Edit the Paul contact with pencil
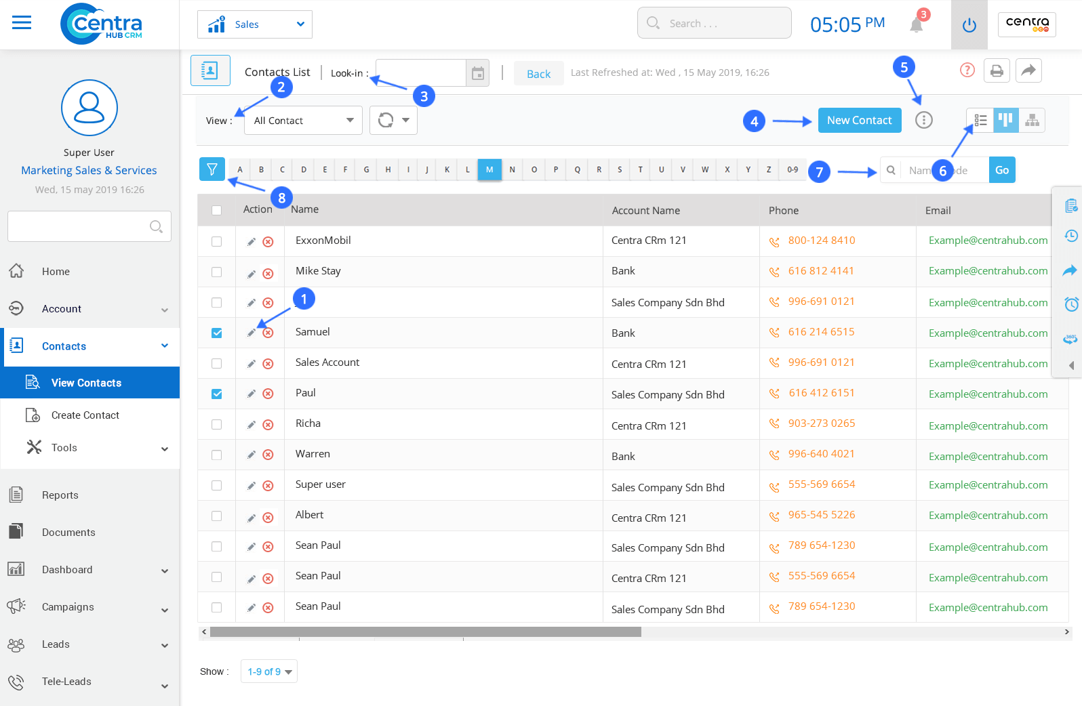The image size is (1082, 706). click(x=252, y=394)
